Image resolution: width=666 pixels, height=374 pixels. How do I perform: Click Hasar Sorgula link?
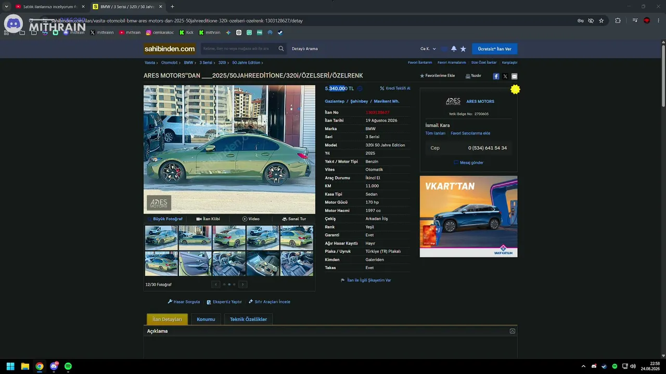point(184,302)
